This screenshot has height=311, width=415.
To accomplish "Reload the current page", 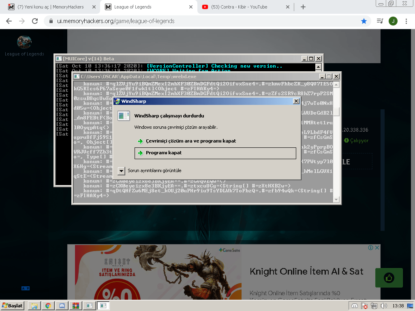I will point(35,21).
